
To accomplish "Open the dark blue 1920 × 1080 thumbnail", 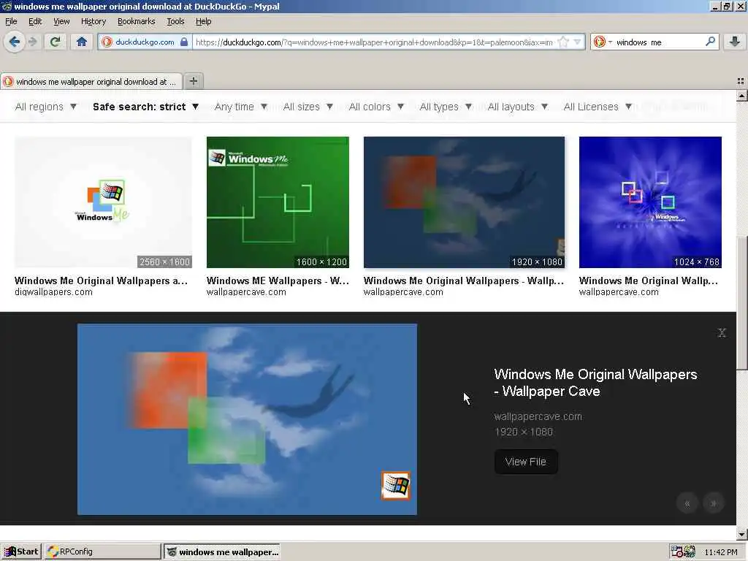I will click(x=464, y=202).
